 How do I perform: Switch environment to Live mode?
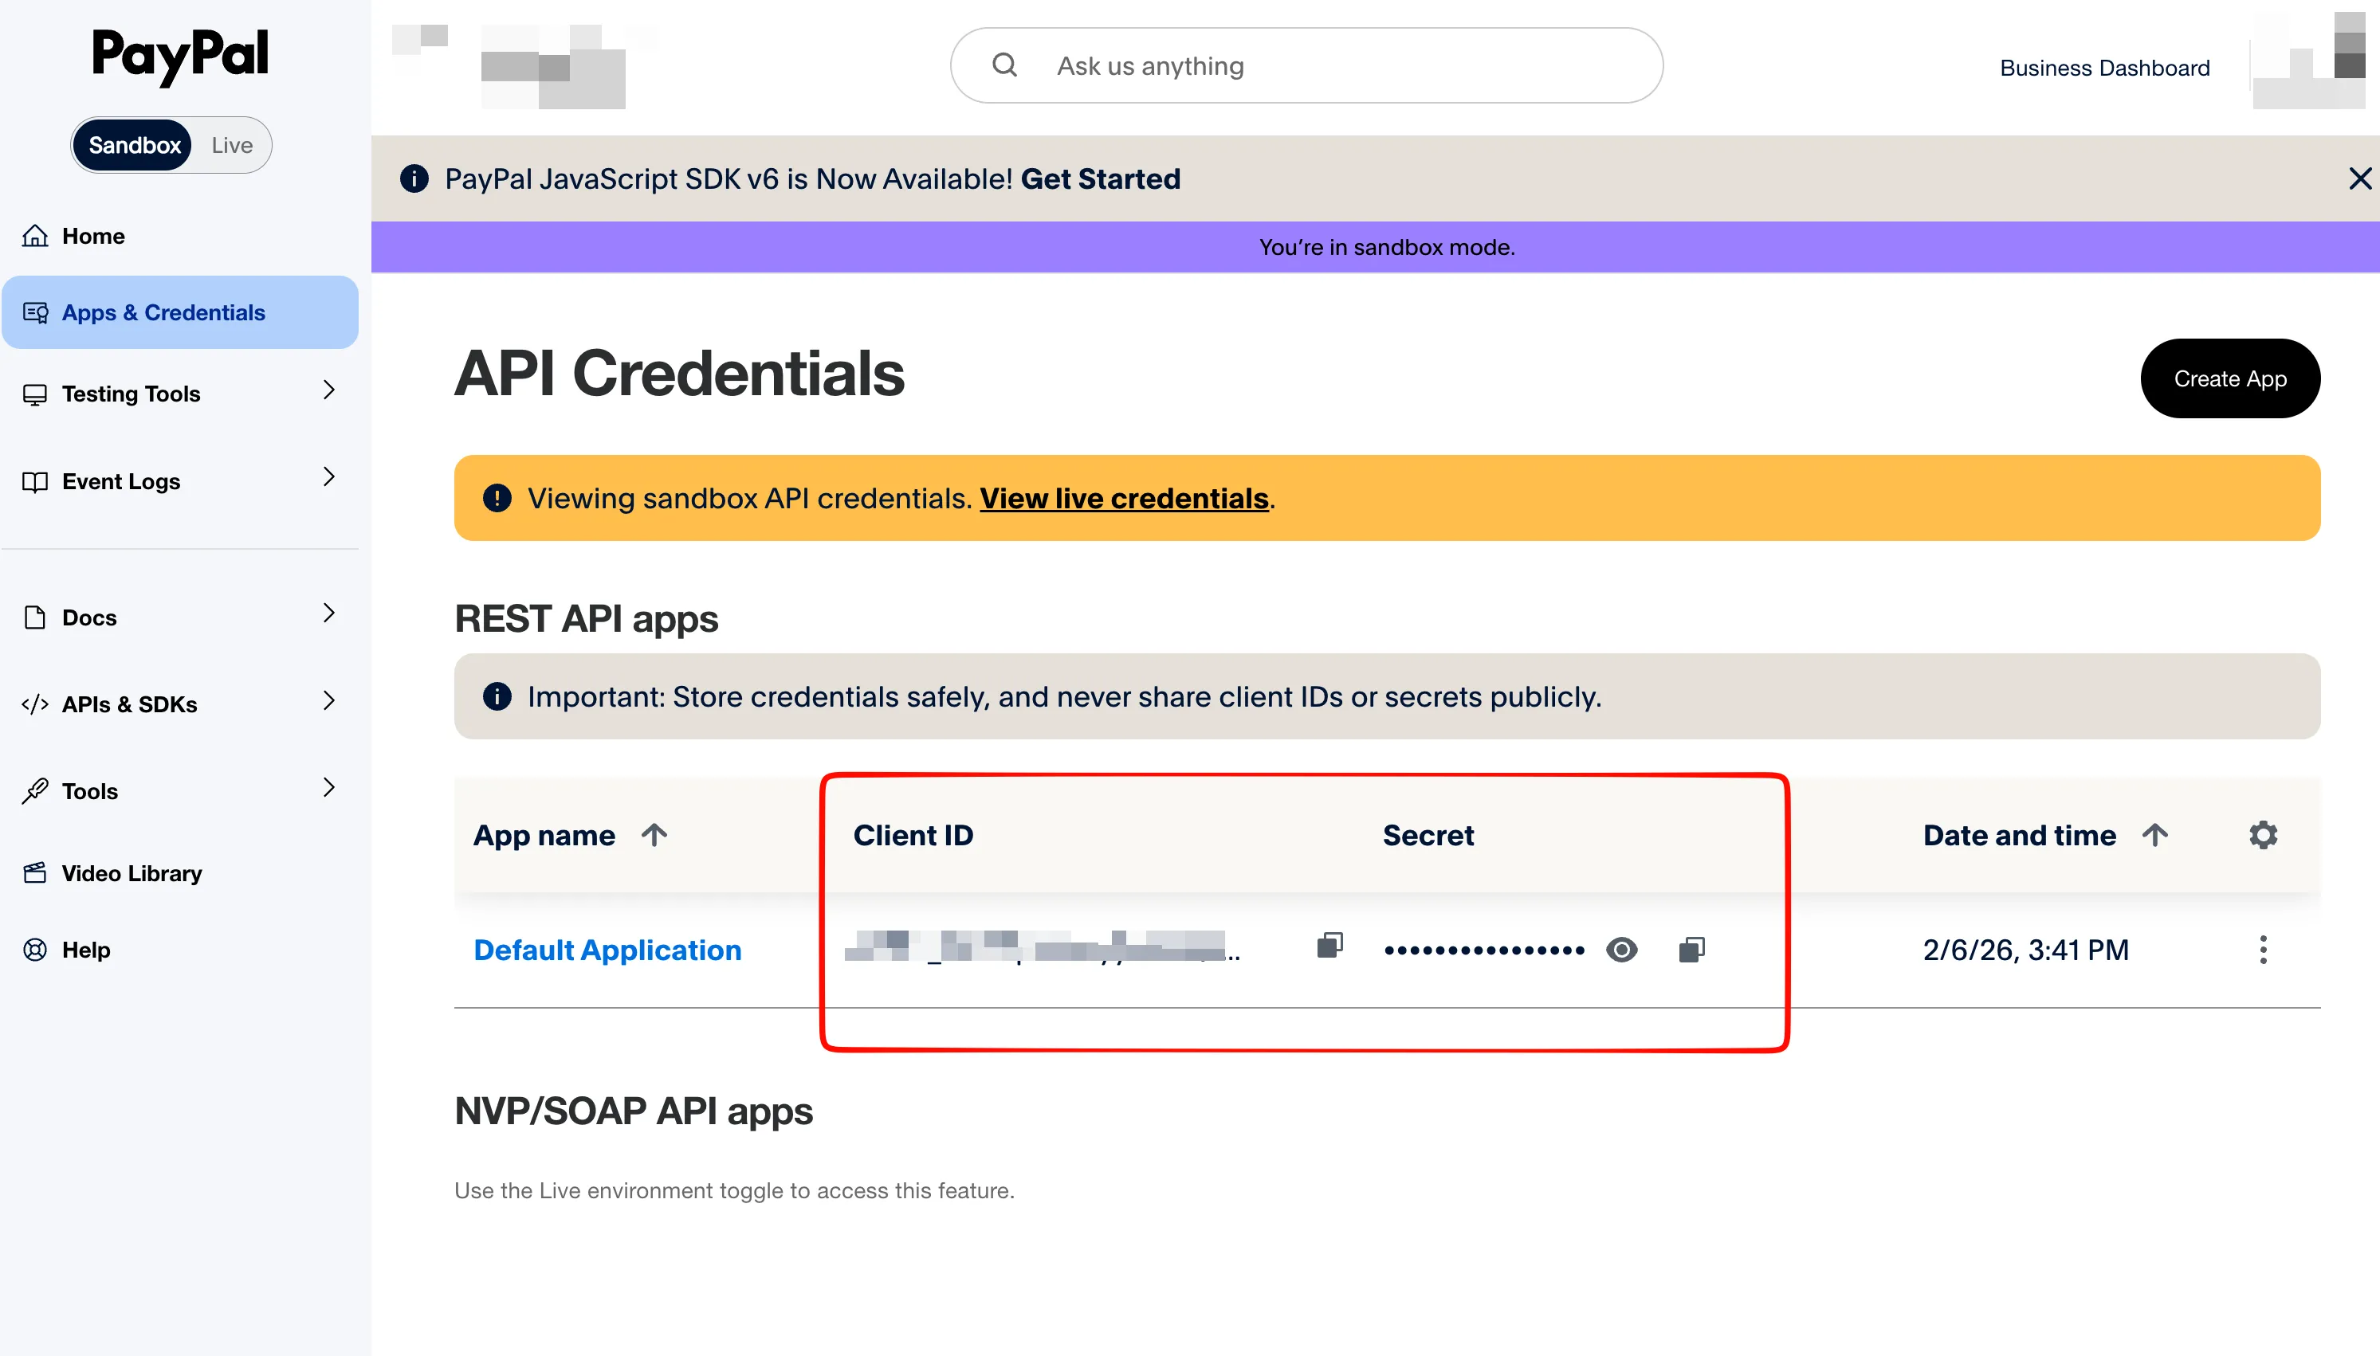pyautogui.click(x=231, y=144)
